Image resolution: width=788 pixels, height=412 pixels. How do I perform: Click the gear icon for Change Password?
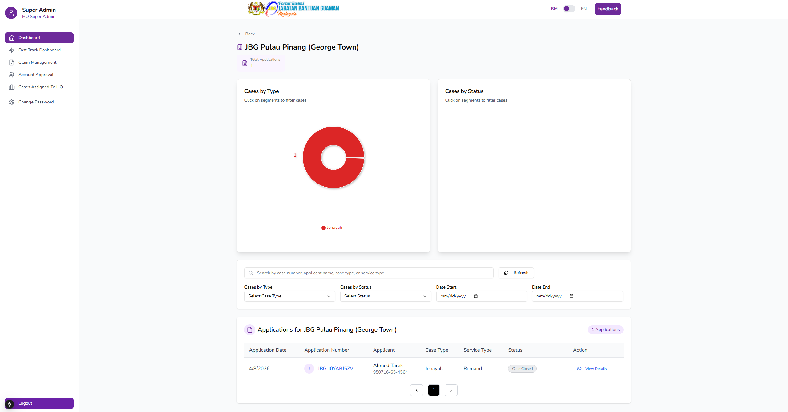[x=12, y=102]
